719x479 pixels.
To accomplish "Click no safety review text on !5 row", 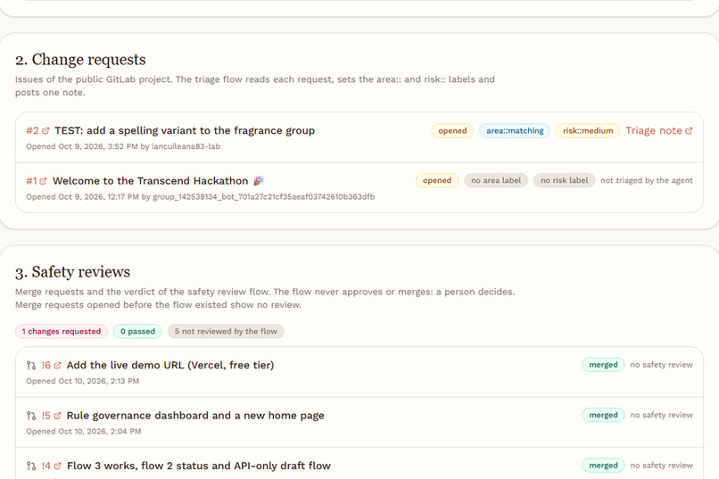I will tap(661, 416).
